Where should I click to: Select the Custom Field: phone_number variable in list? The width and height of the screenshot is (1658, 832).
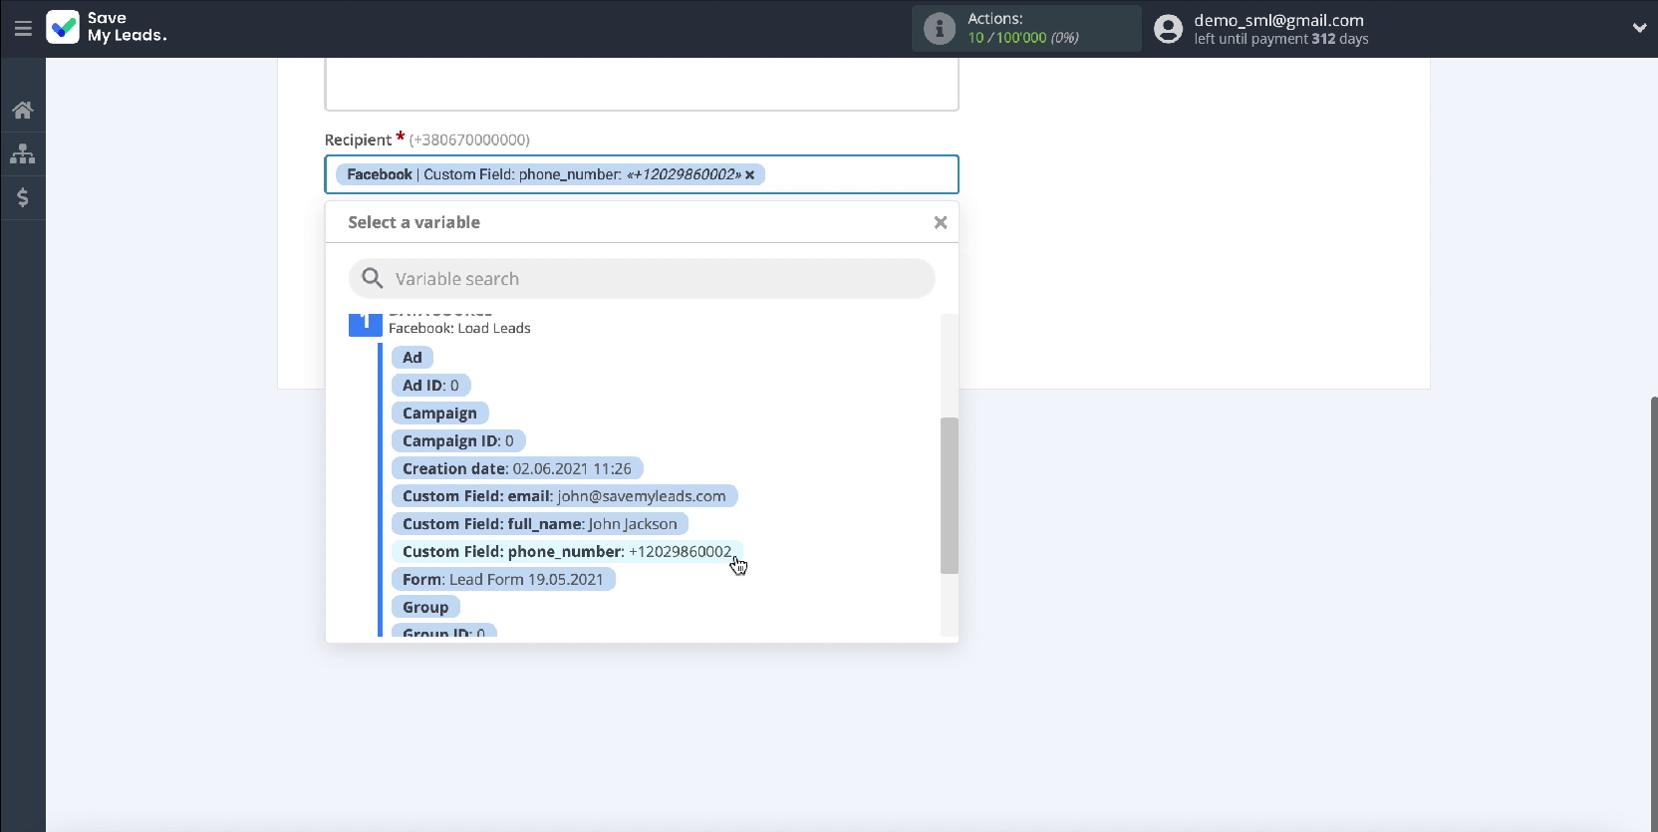(567, 552)
